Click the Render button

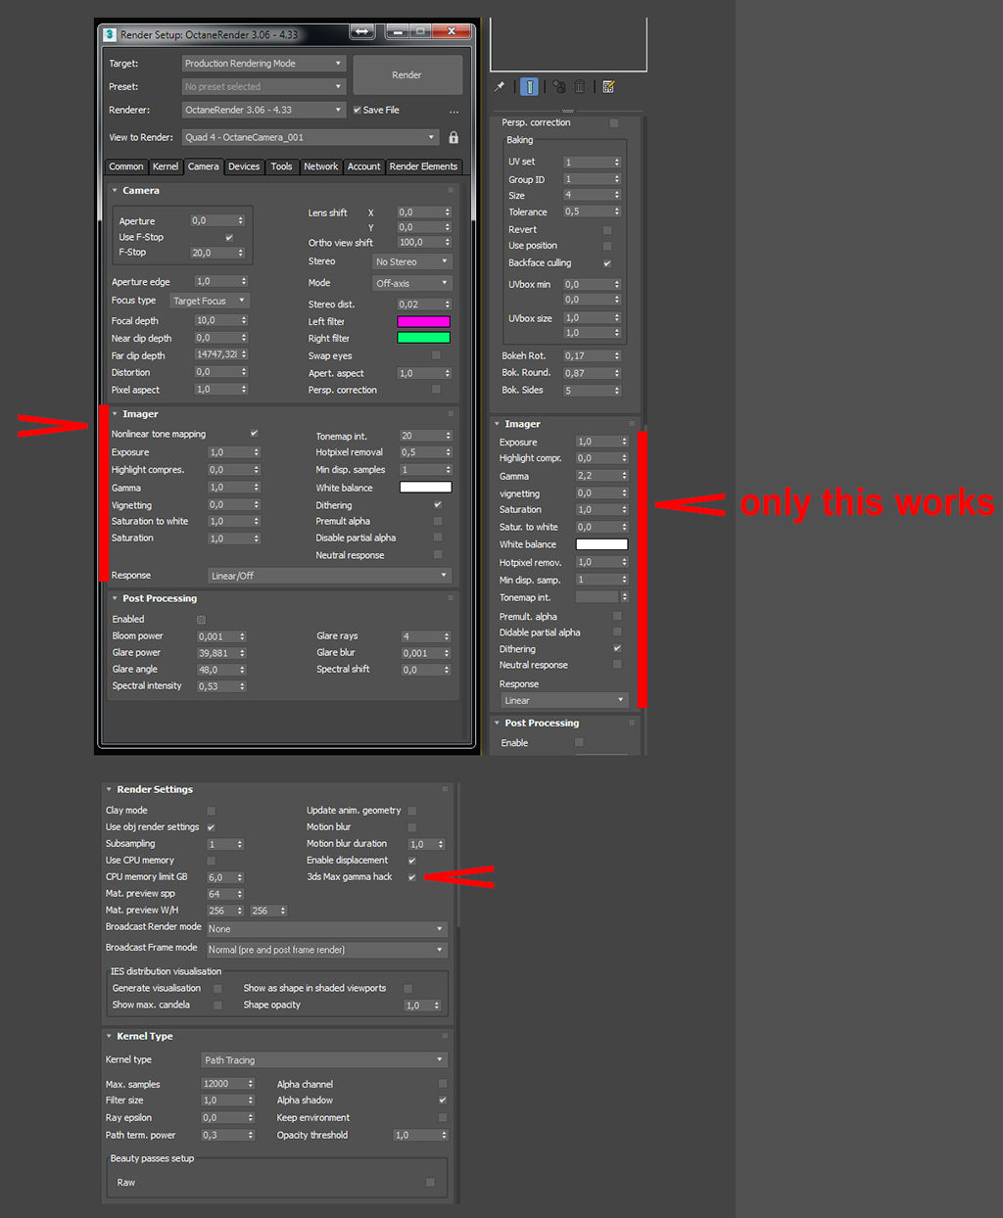coord(406,74)
